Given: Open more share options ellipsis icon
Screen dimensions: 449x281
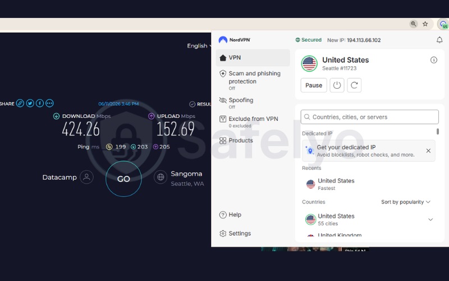Looking at the screenshot, I should pos(49,103).
